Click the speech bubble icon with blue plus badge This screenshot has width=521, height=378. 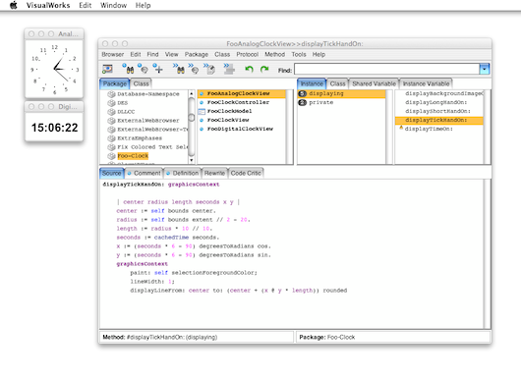click(144, 69)
